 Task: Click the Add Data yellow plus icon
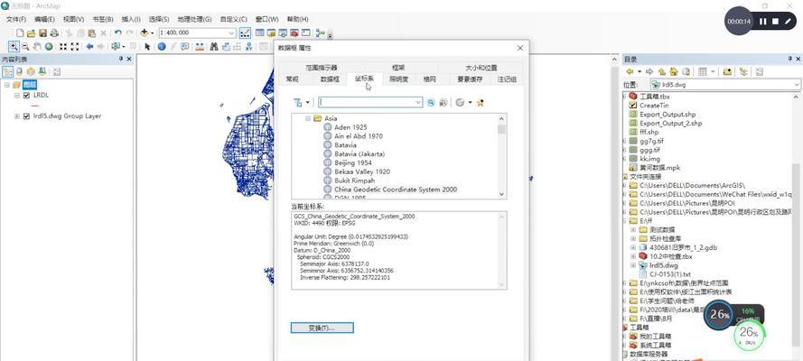(144, 32)
